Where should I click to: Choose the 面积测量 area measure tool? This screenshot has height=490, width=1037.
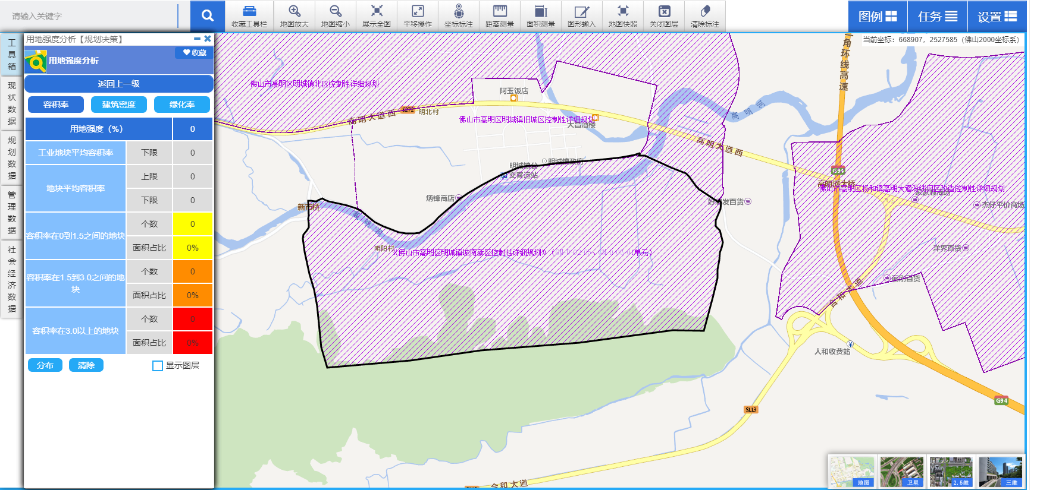tap(540, 16)
